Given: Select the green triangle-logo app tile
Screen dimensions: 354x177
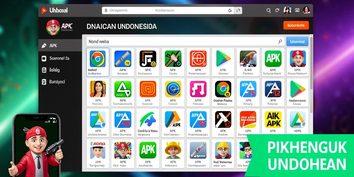Looking at the screenshot, I should pyautogui.click(x=123, y=93).
